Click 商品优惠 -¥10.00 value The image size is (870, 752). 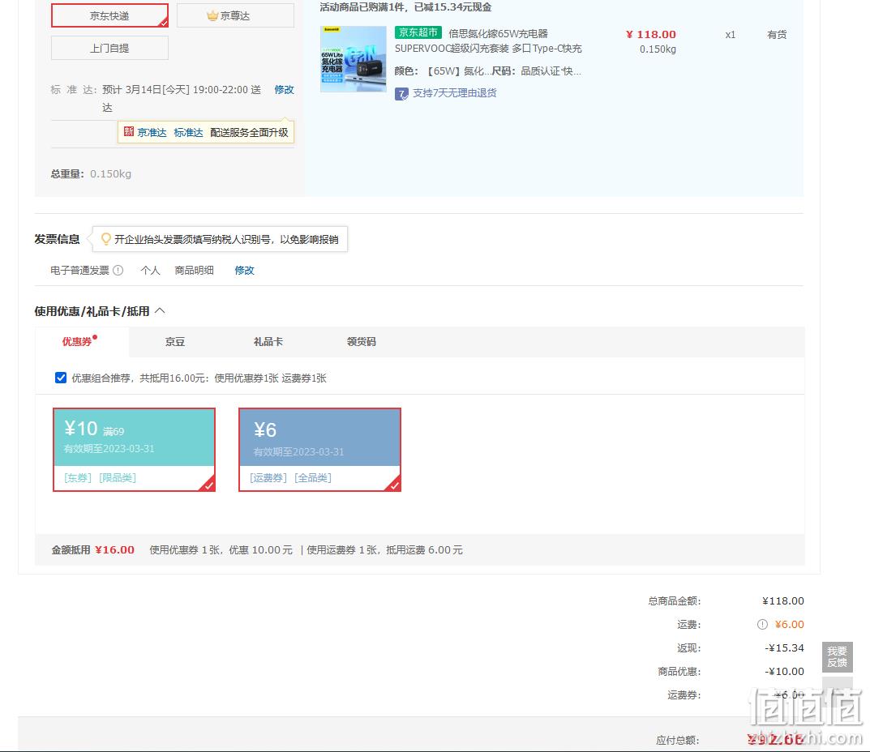click(785, 671)
